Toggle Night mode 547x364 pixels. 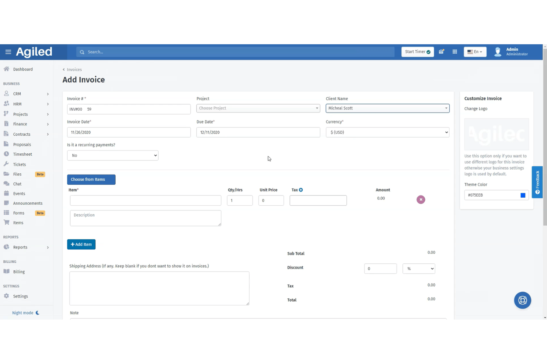pos(26,313)
